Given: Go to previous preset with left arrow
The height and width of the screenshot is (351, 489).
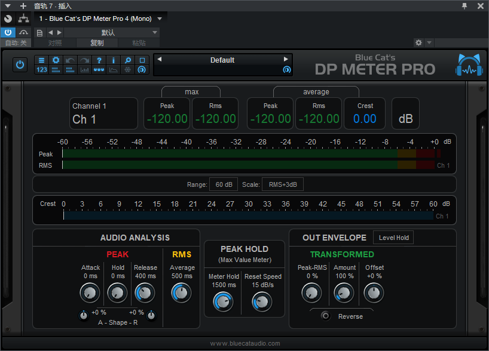Looking at the screenshot, I should click(x=160, y=59).
